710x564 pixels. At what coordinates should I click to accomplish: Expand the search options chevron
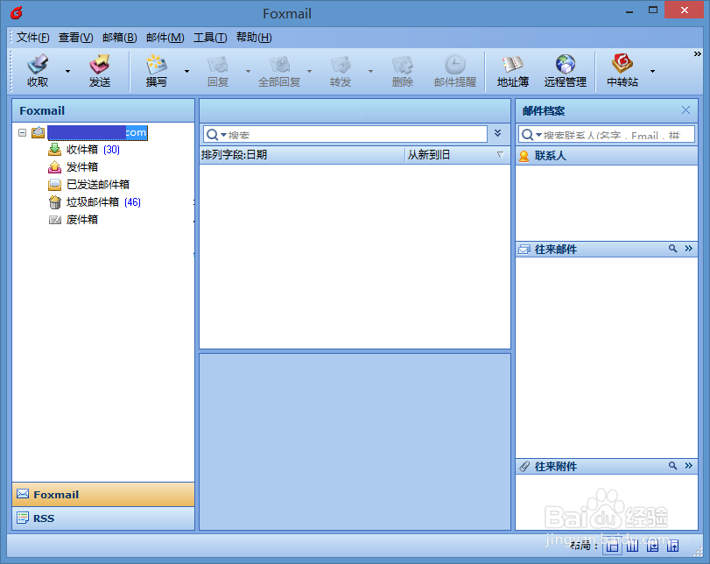point(498,133)
